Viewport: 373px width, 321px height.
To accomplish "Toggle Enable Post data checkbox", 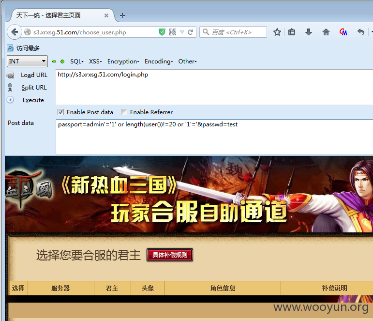I will click(x=60, y=112).
